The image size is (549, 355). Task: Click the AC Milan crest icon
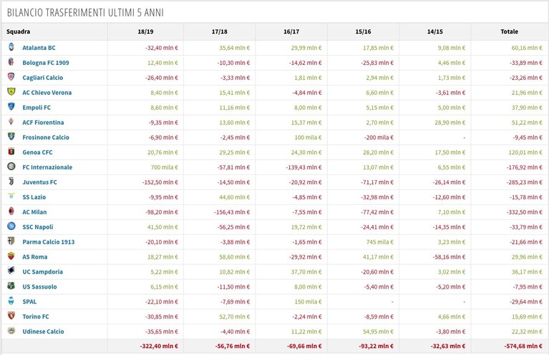coord(11,211)
